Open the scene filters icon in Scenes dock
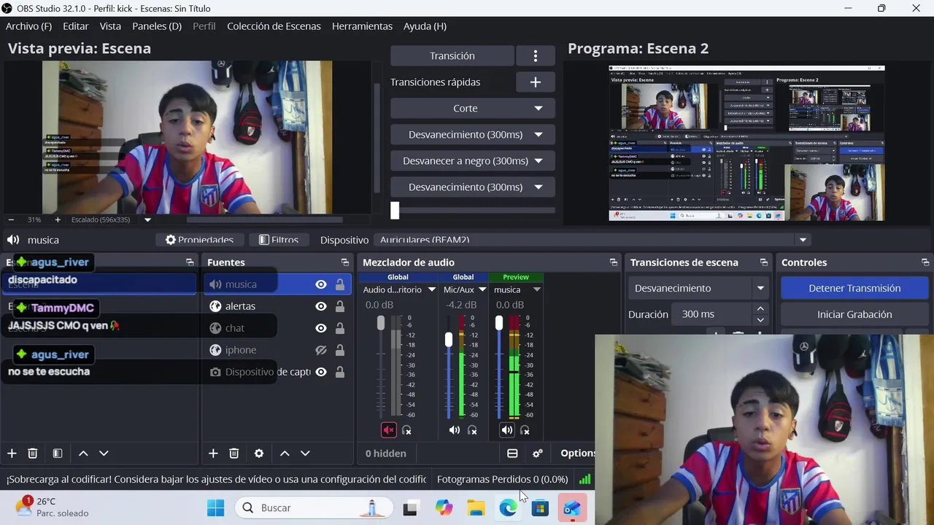The width and height of the screenshot is (934, 525). pyautogui.click(x=58, y=454)
